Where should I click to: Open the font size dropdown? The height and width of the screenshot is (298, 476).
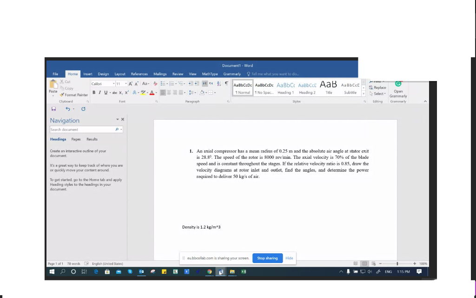pos(126,83)
